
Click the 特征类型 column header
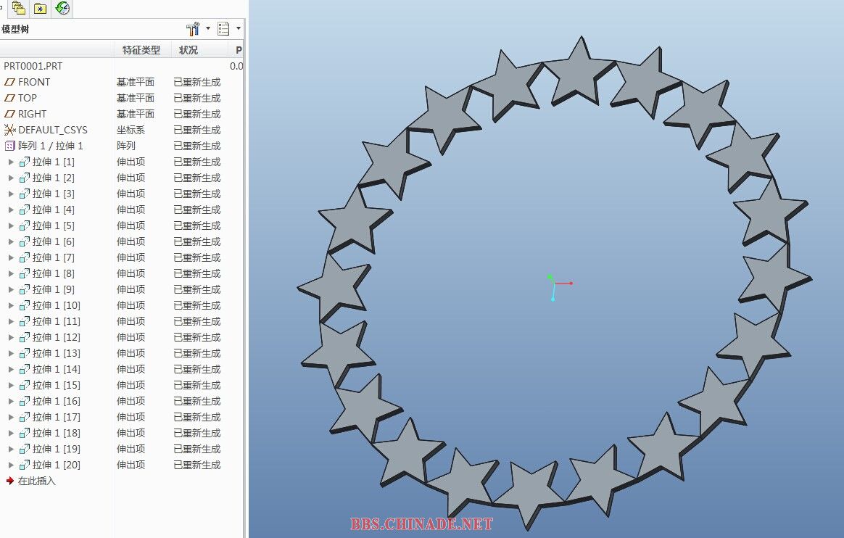[x=141, y=50]
